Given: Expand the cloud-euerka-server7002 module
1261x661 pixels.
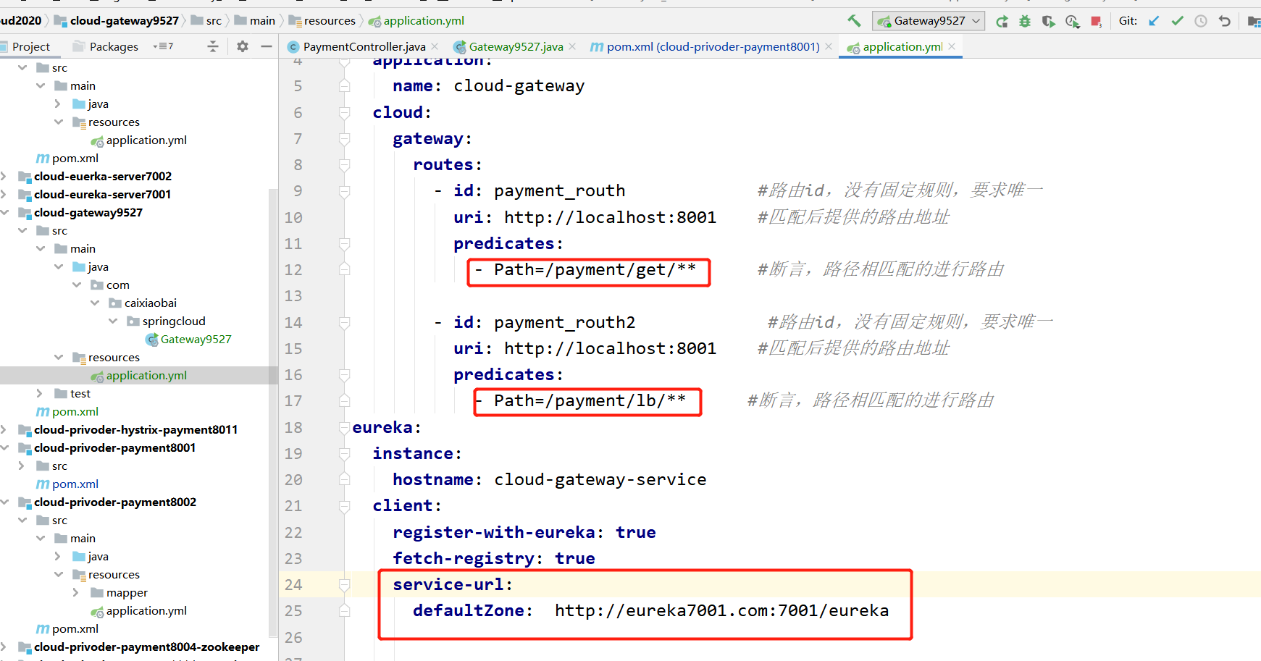Looking at the screenshot, I should pyautogui.click(x=5, y=176).
